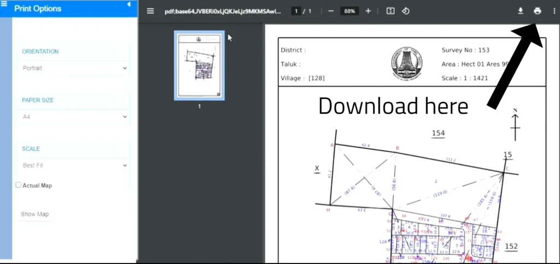Open the PDF viewer more actions menu
The width and height of the screenshot is (560, 264).
(554, 11)
